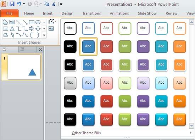Select the Elbow Connector shape
Screen dimensions: 195x140
[18, 29]
